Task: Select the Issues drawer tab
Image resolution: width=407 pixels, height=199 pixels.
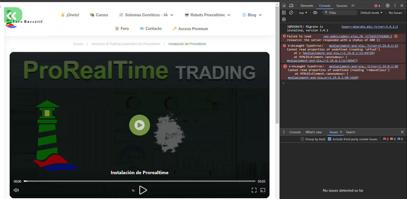Action: (334, 132)
